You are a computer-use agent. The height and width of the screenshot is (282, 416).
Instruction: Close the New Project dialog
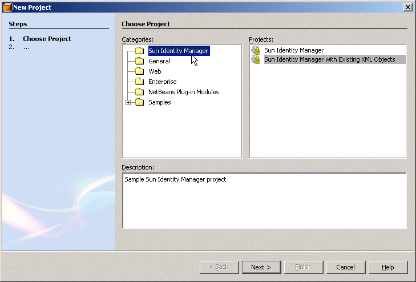tap(408, 7)
